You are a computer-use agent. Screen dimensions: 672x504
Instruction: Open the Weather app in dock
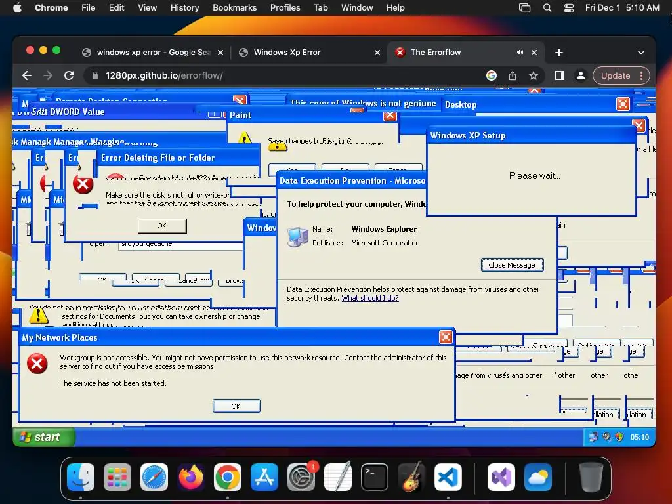click(538, 477)
